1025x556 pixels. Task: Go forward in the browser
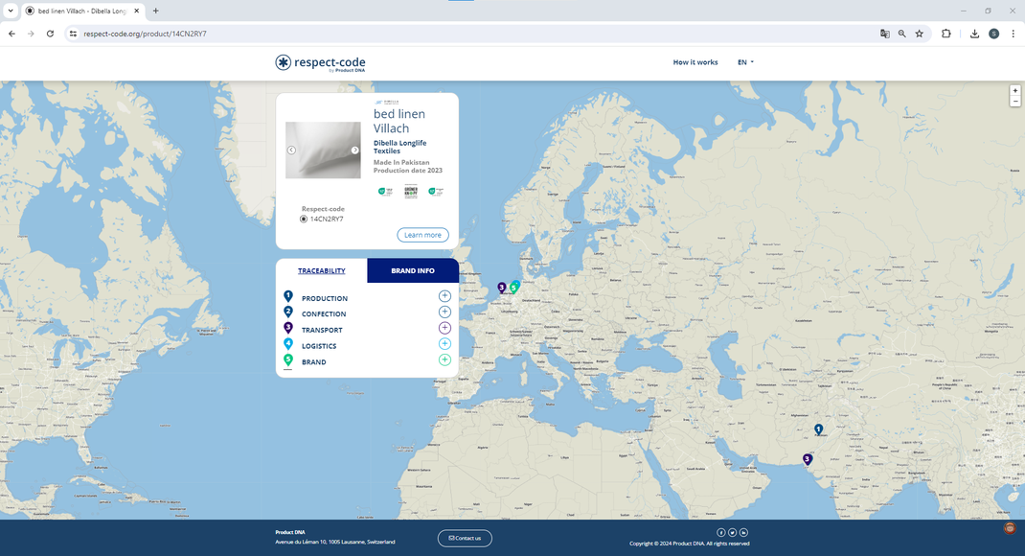coord(31,34)
